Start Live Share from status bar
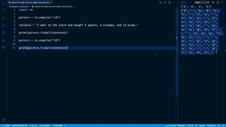Viewport: 226px width, 127px height. [45, 126]
